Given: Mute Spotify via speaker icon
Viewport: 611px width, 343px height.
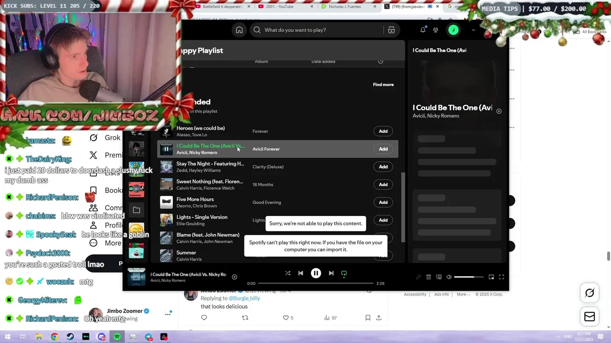Looking at the screenshot, I should pos(449,277).
